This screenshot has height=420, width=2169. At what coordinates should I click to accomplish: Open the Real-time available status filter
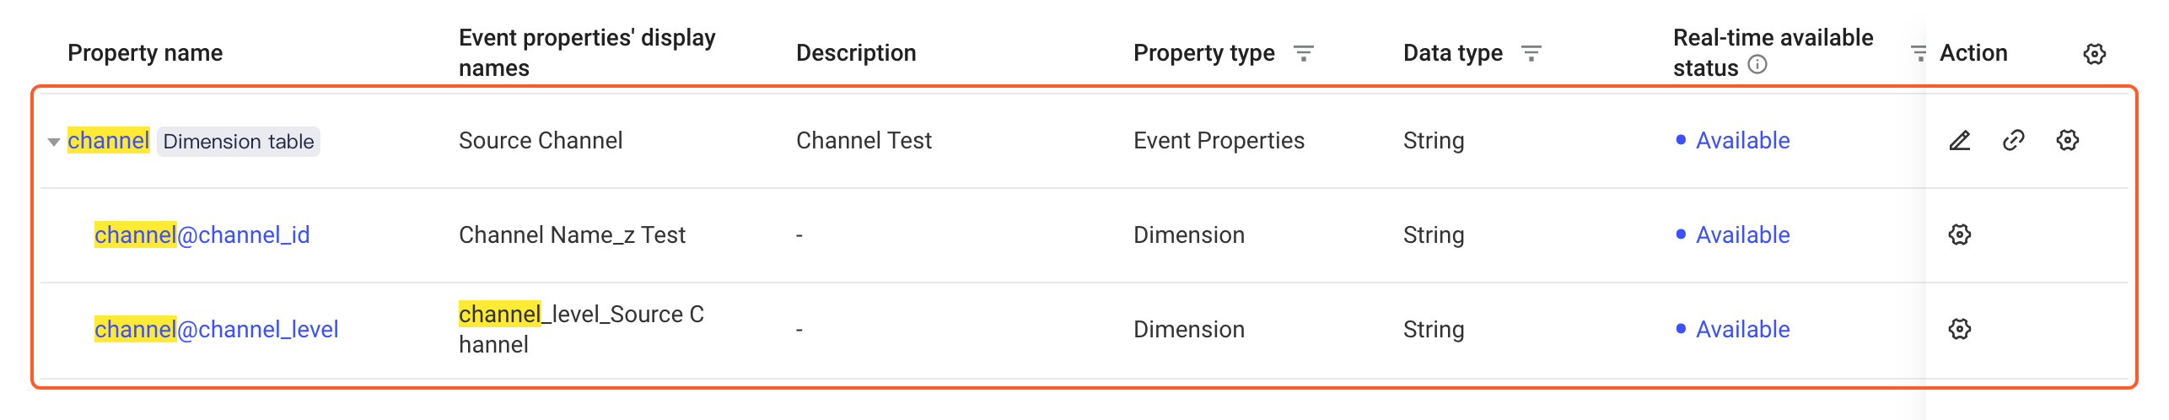pos(1919,54)
